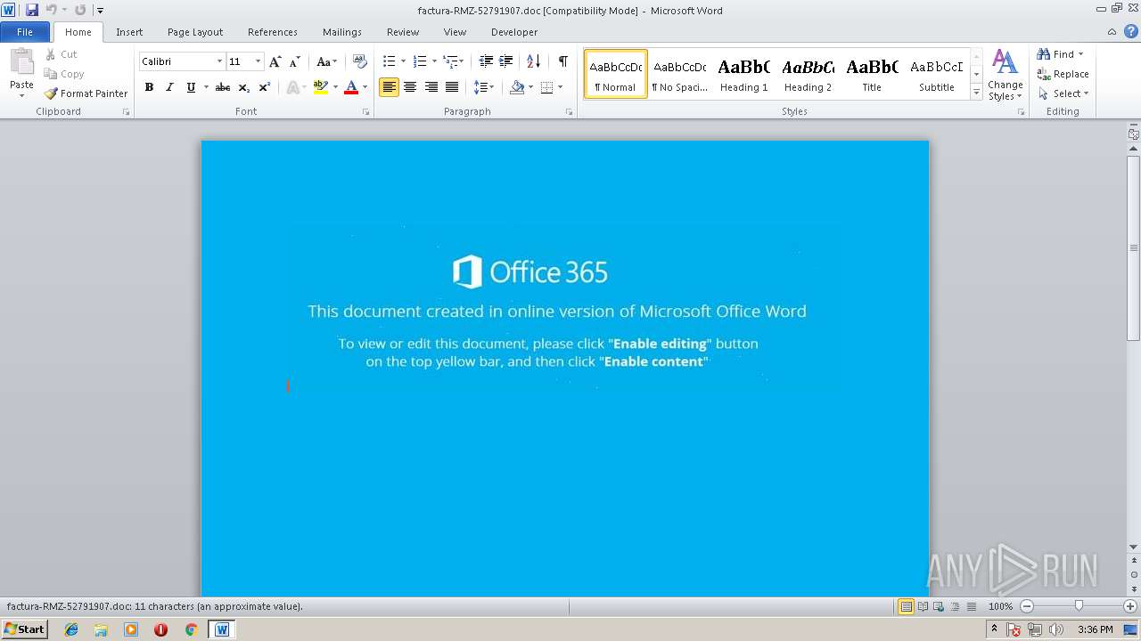Click the 100% zoom level
The height and width of the screenshot is (641, 1141).
(x=1000, y=606)
